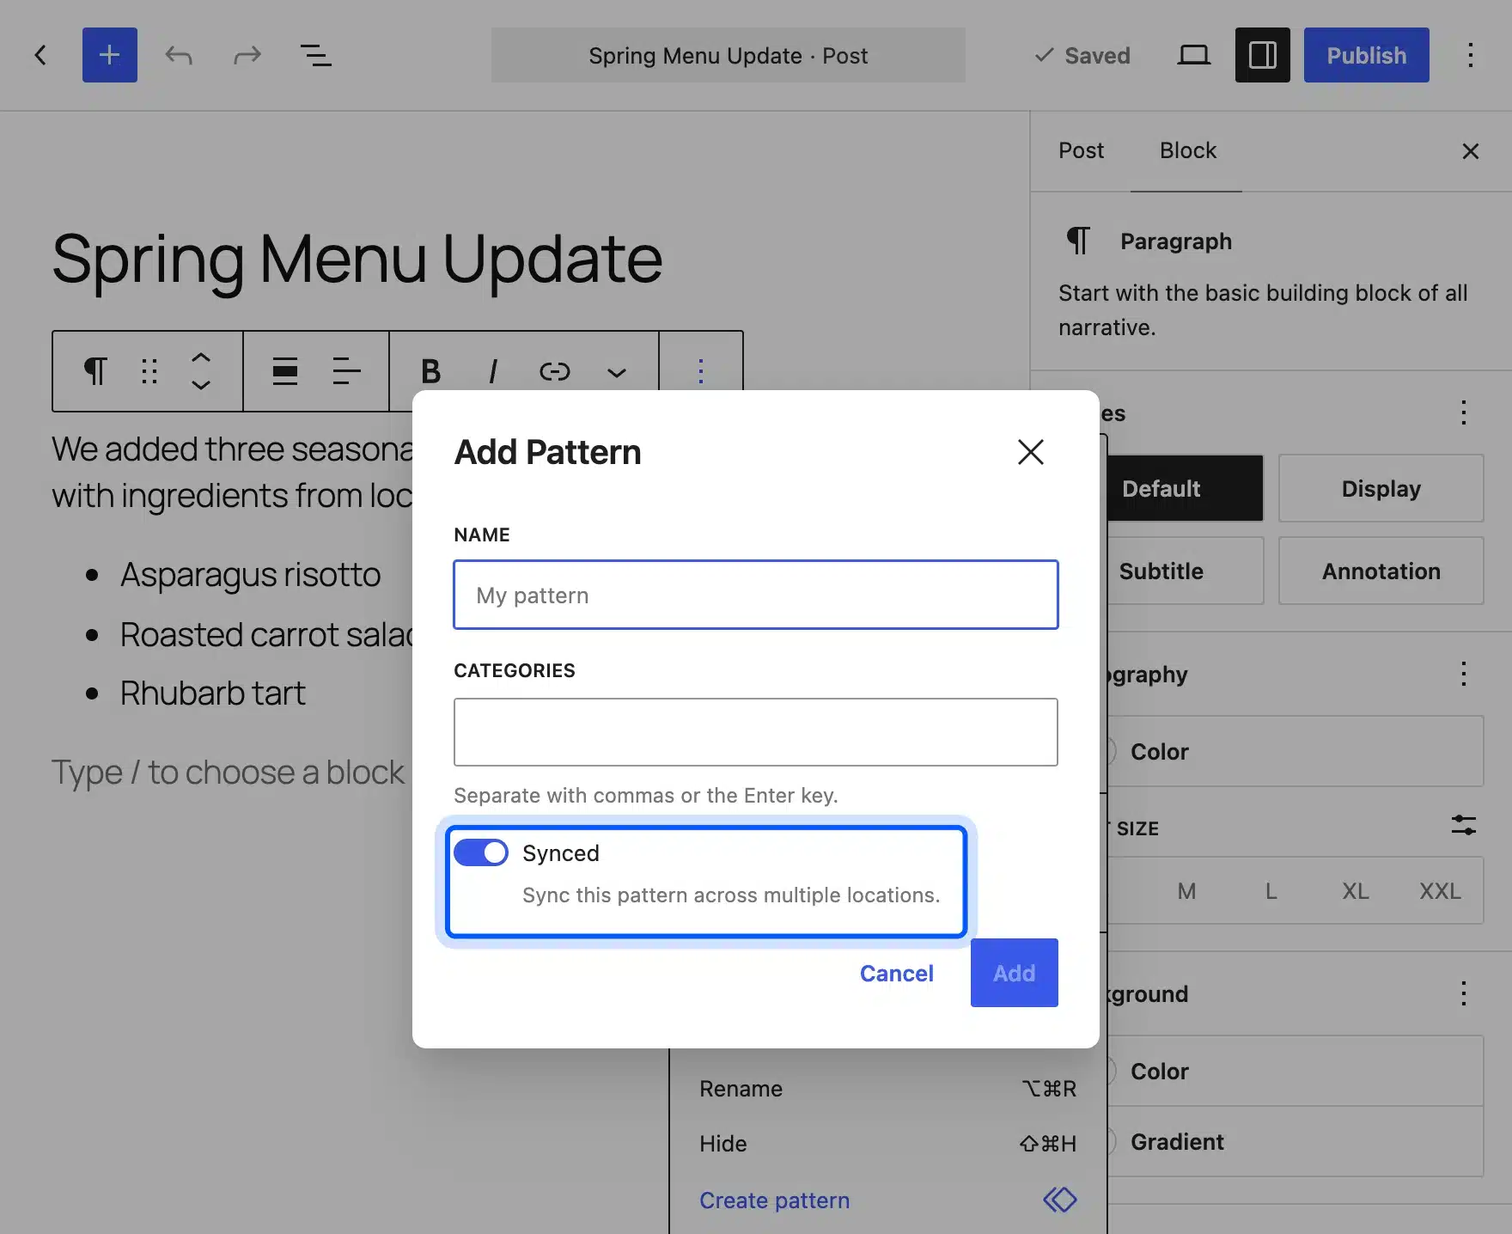
Task: Open block toolbar options three-dot menu
Action: pyautogui.click(x=701, y=371)
